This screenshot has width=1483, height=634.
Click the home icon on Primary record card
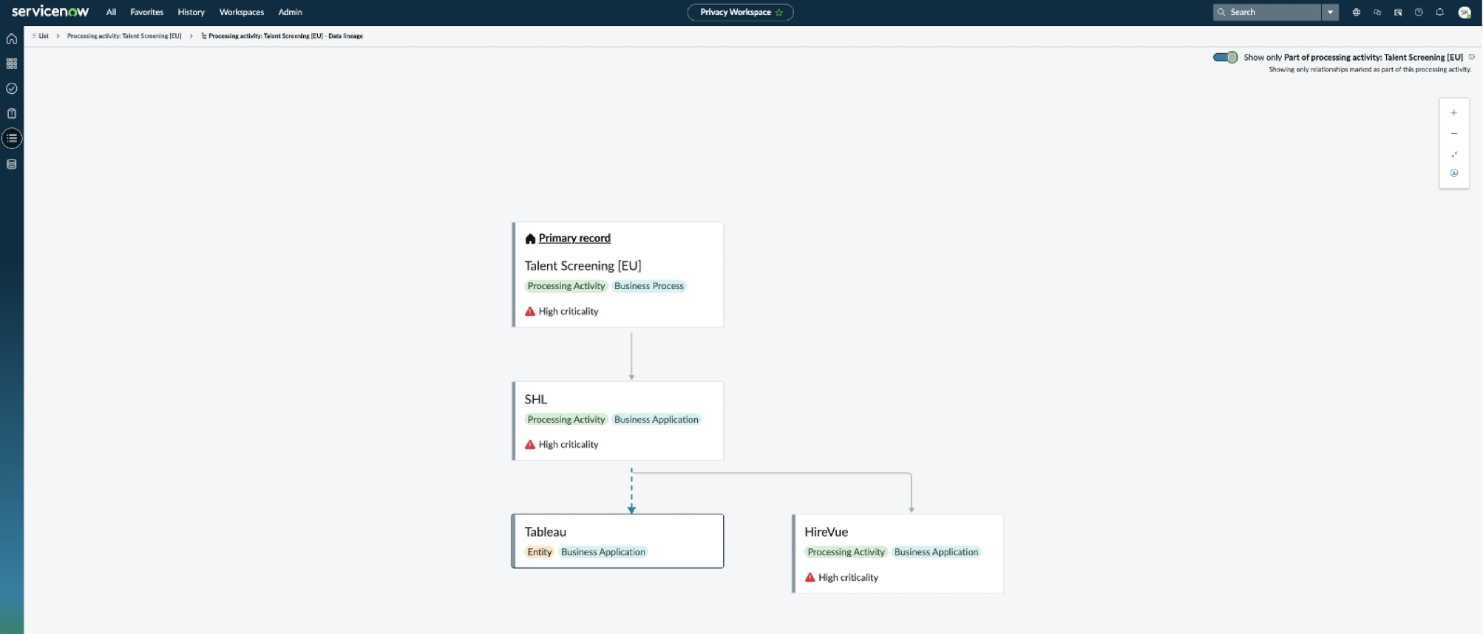click(x=530, y=239)
